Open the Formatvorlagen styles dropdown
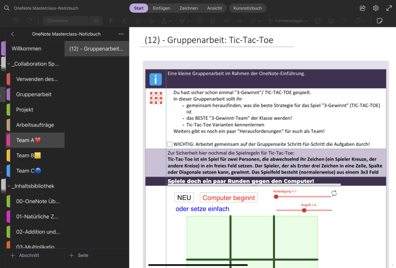Screen dimensions: 396x268 coord(288,21)
